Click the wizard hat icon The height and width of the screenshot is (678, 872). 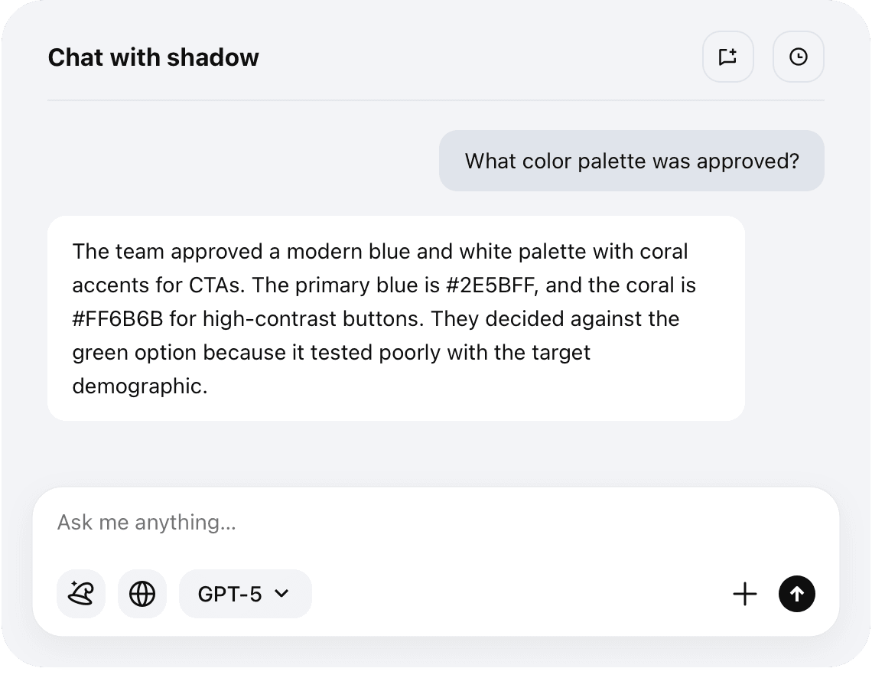(x=81, y=594)
